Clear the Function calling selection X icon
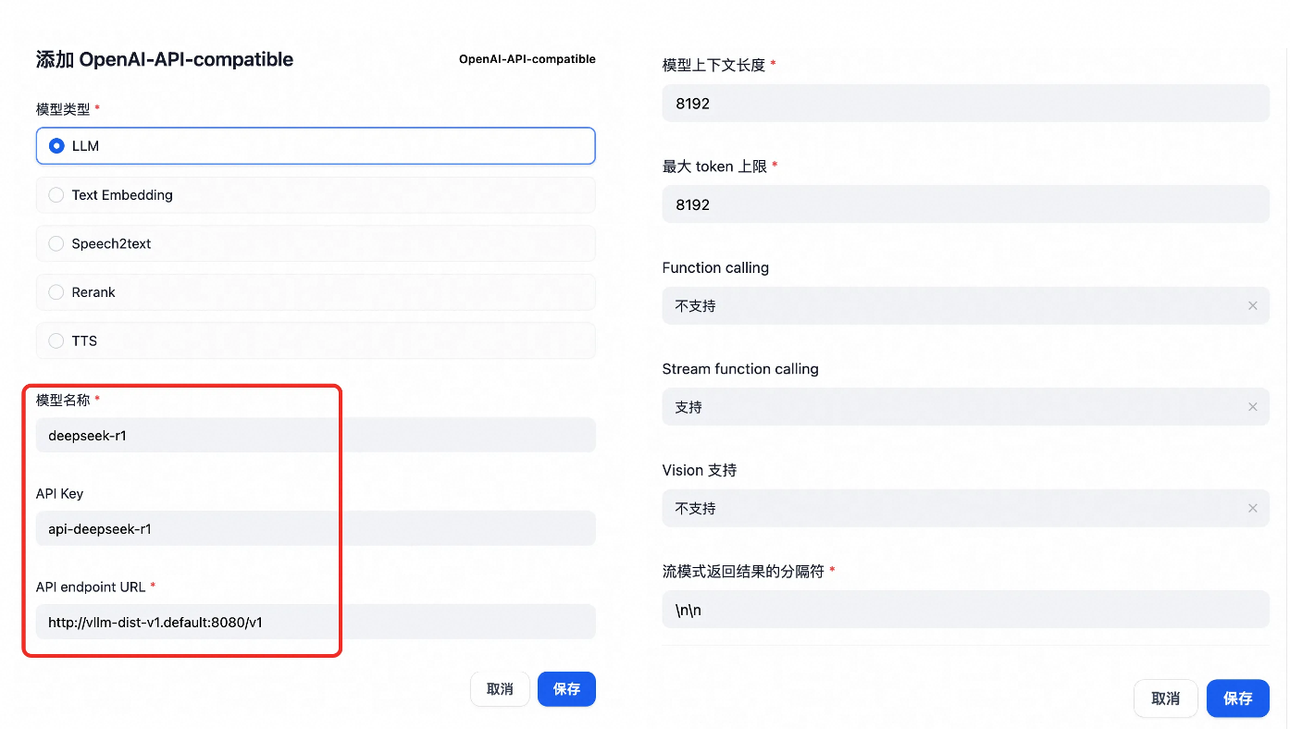Image resolution: width=1290 pixels, height=729 pixels. (1253, 305)
